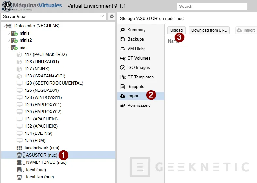Click the Download from URL button

coord(209,30)
